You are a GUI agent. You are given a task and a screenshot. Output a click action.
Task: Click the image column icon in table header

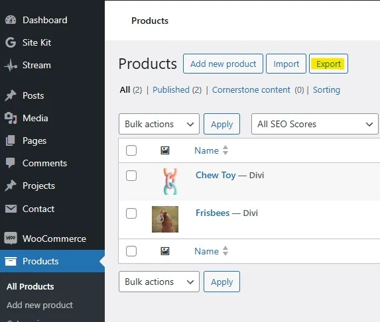tap(165, 150)
